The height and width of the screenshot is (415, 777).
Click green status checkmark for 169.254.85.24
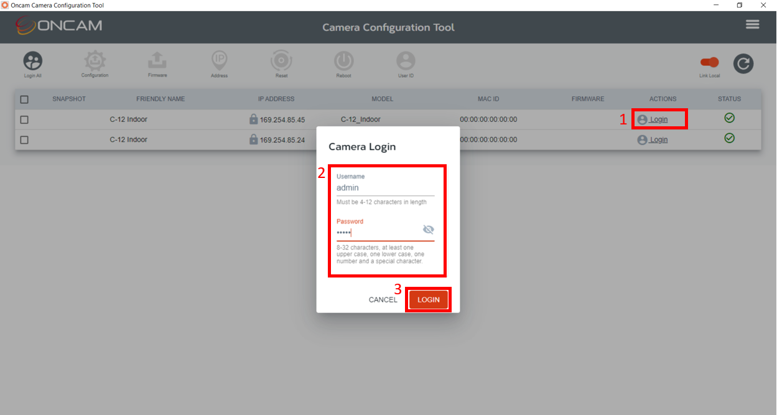click(729, 138)
